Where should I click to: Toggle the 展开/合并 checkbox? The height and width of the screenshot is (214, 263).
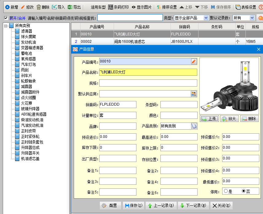pyautogui.click(x=6, y=18)
